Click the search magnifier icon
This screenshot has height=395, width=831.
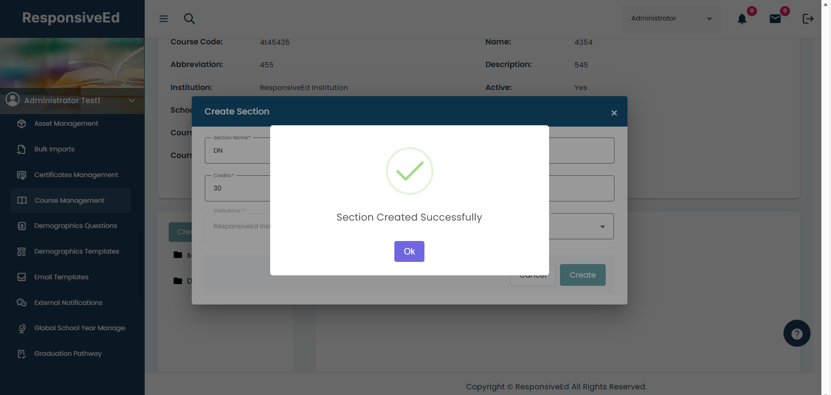click(189, 19)
